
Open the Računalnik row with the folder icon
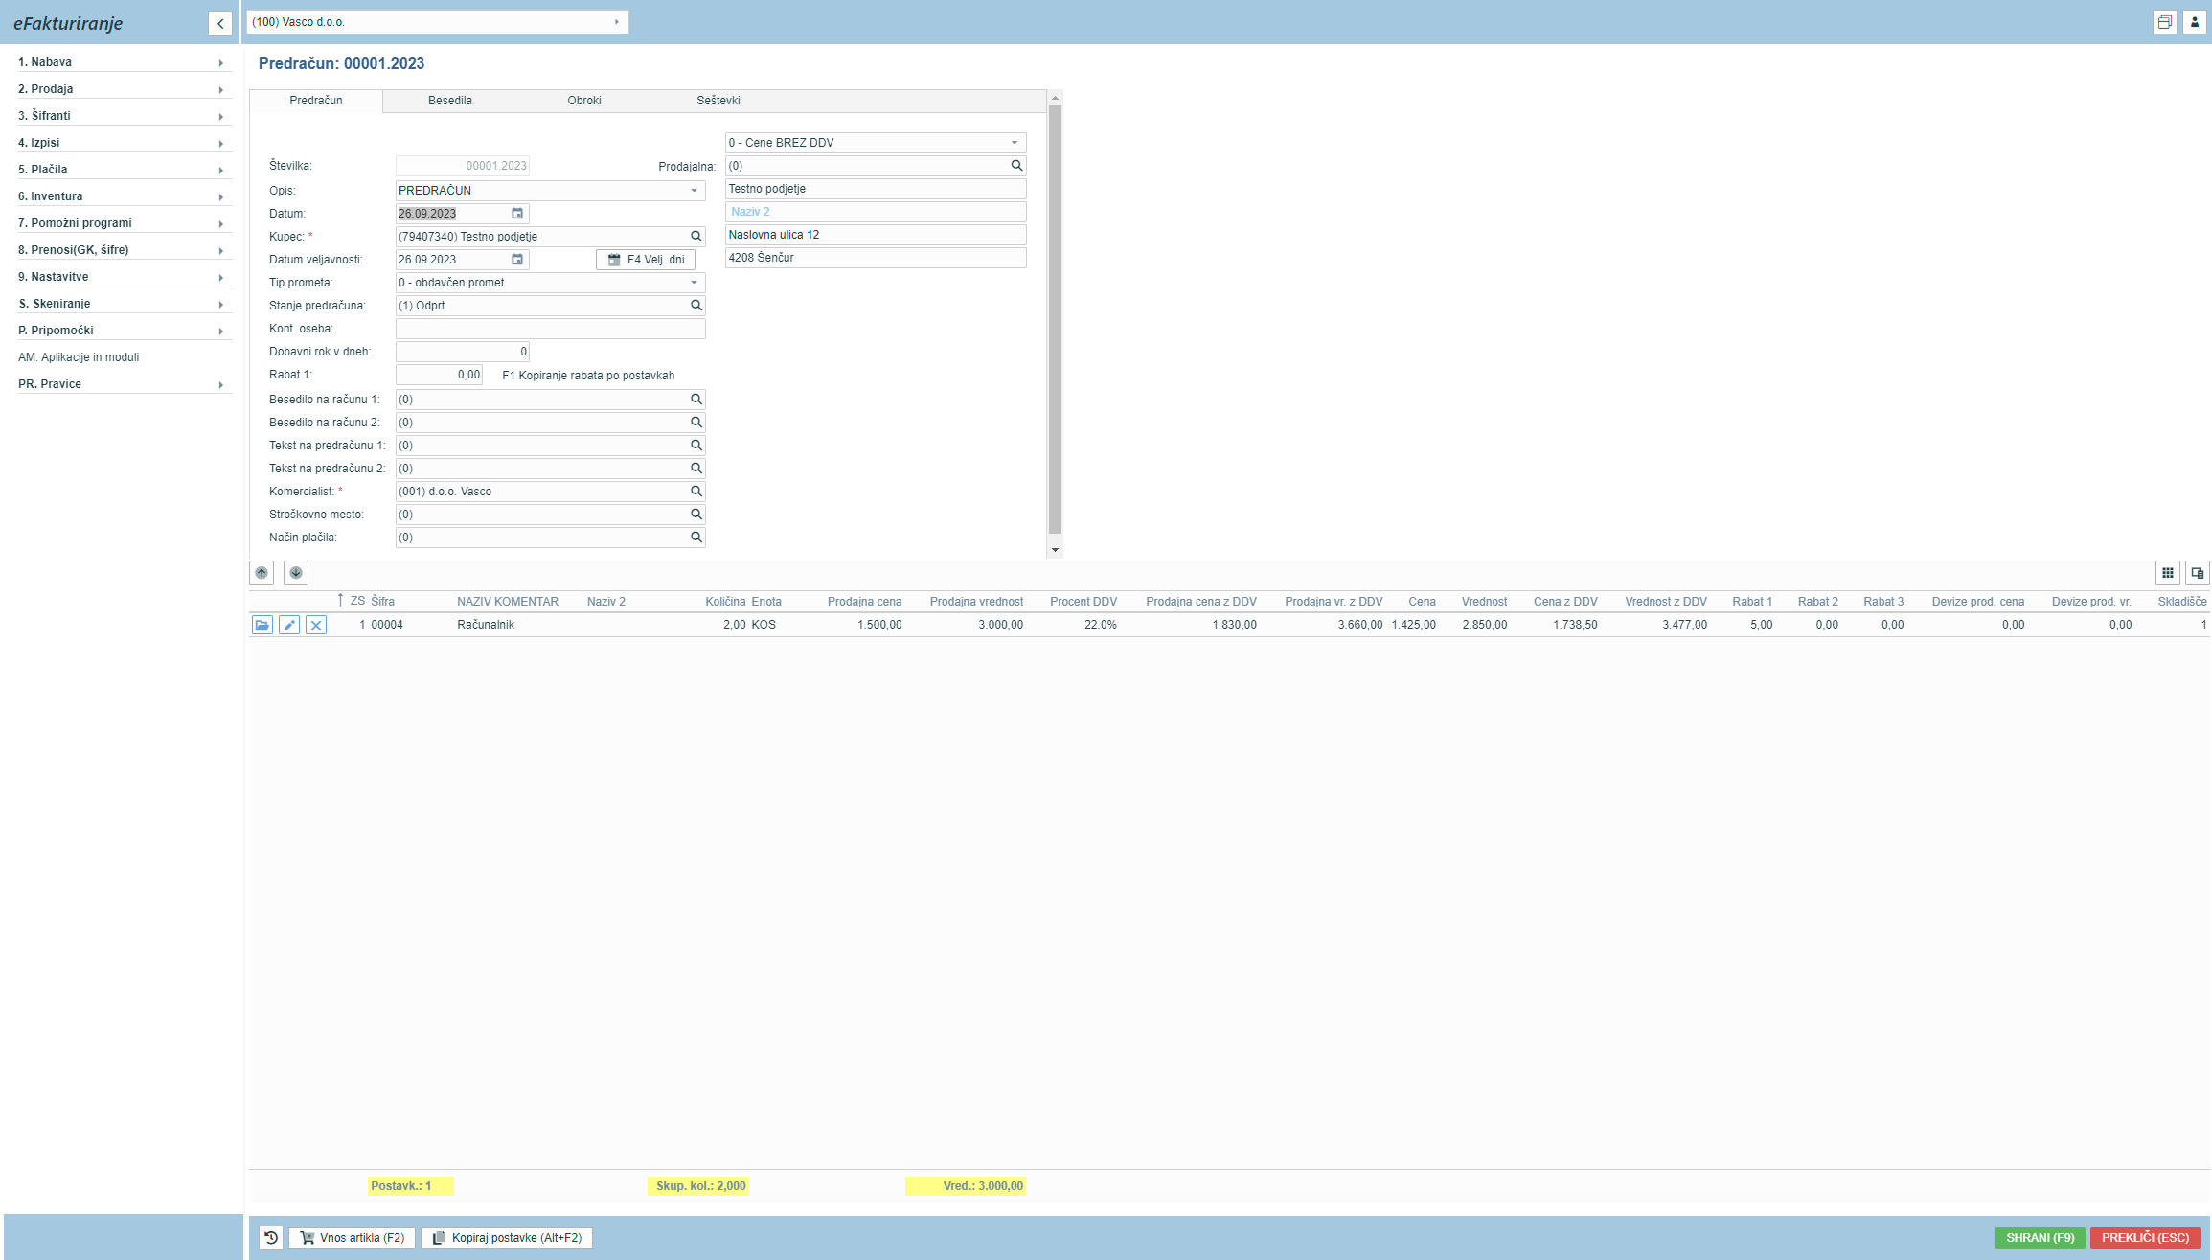pos(262,625)
